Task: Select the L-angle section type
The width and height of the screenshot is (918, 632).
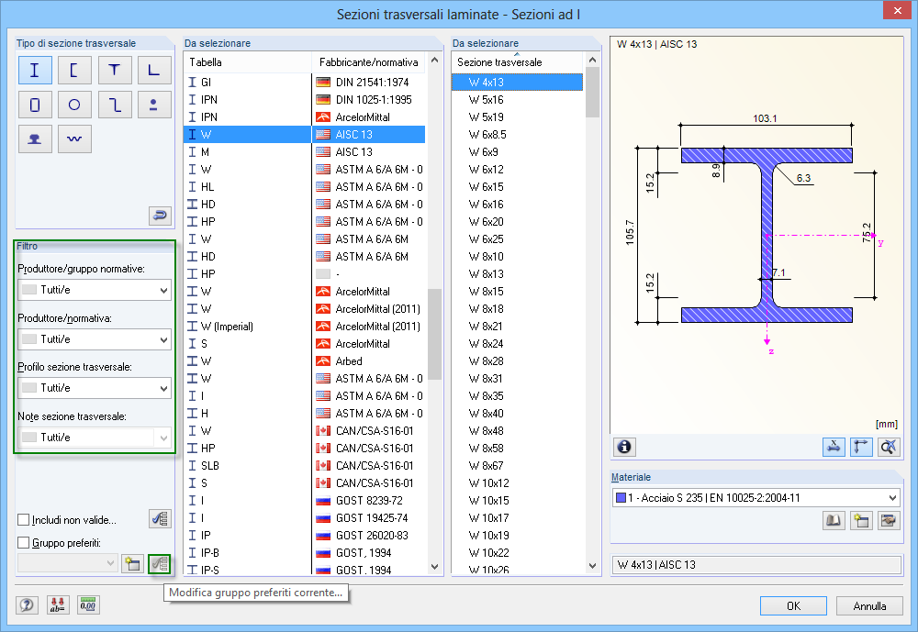Action: pos(154,71)
